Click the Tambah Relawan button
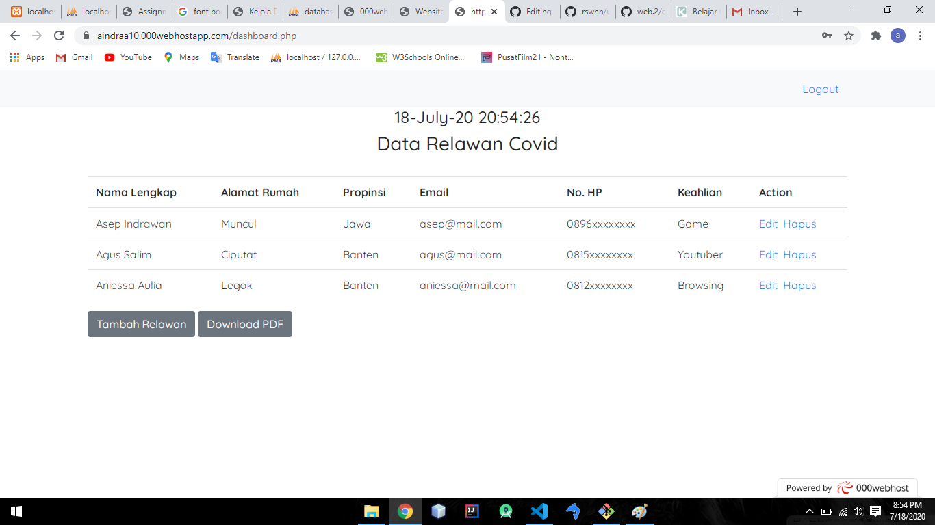This screenshot has width=935, height=525. tap(141, 323)
